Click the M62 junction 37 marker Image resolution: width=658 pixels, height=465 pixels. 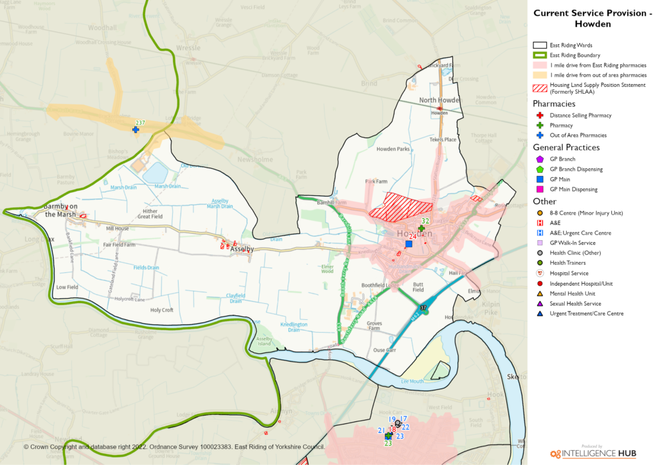tap(423, 308)
